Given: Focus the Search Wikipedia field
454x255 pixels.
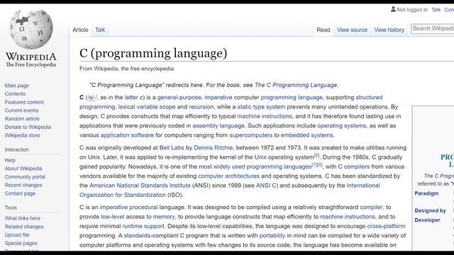Looking at the screenshot, I should point(433,28).
